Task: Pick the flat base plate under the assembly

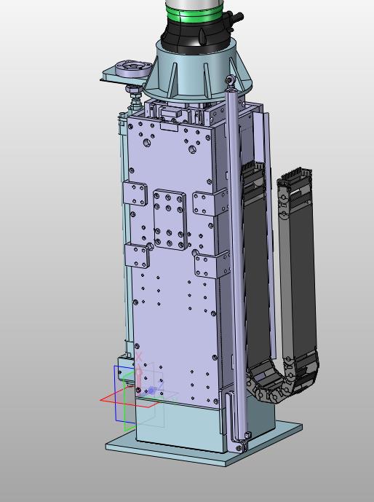Action: [x=204, y=444]
